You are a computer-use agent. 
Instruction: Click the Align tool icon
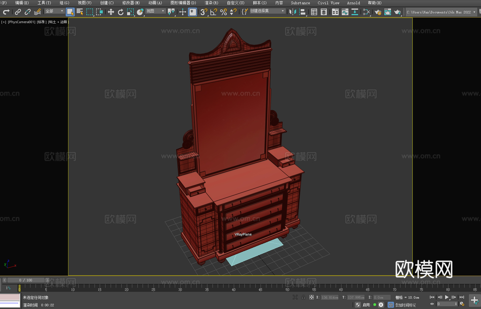point(303,12)
